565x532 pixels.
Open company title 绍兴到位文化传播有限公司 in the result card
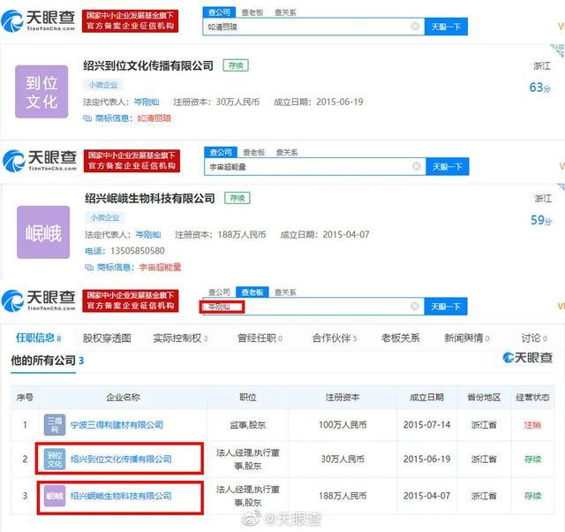pyautogui.click(x=148, y=65)
